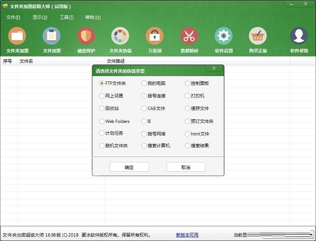Close the disguise type dialog
The width and height of the screenshot is (316, 241).
click(x=214, y=68)
